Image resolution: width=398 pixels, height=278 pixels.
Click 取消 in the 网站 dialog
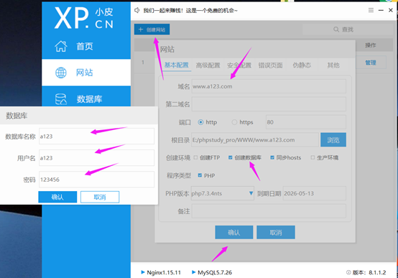coord(276,232)
